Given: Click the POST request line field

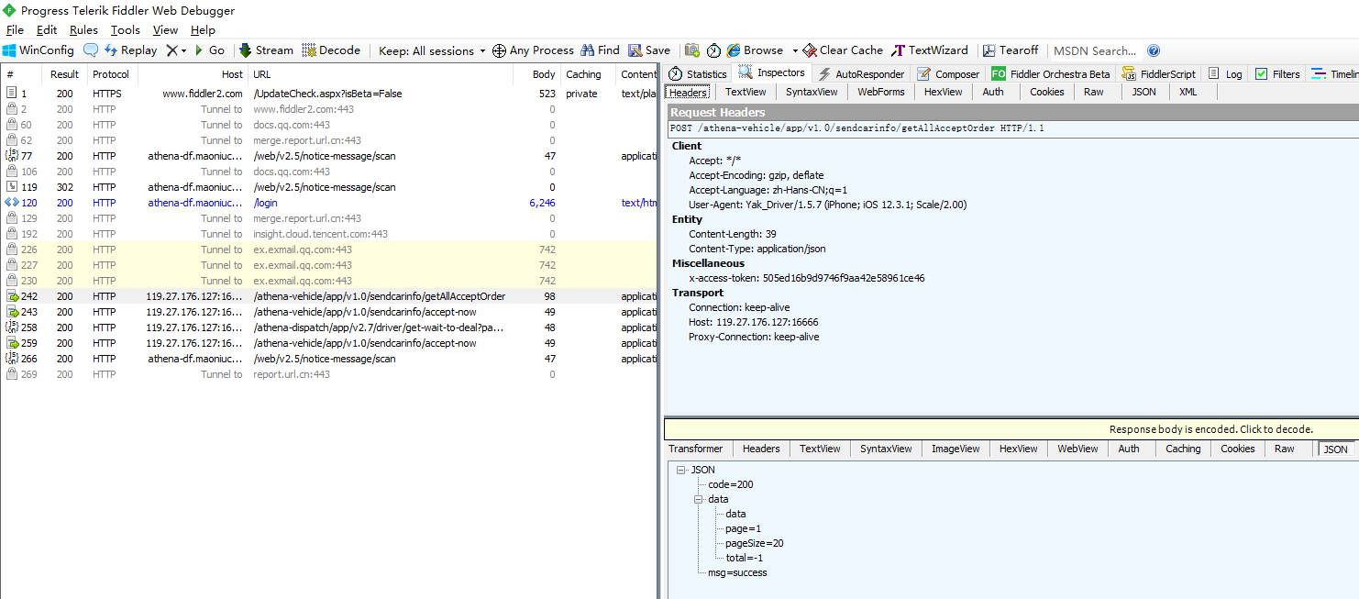Looking at the screenshot, I should coord(1011,128).
